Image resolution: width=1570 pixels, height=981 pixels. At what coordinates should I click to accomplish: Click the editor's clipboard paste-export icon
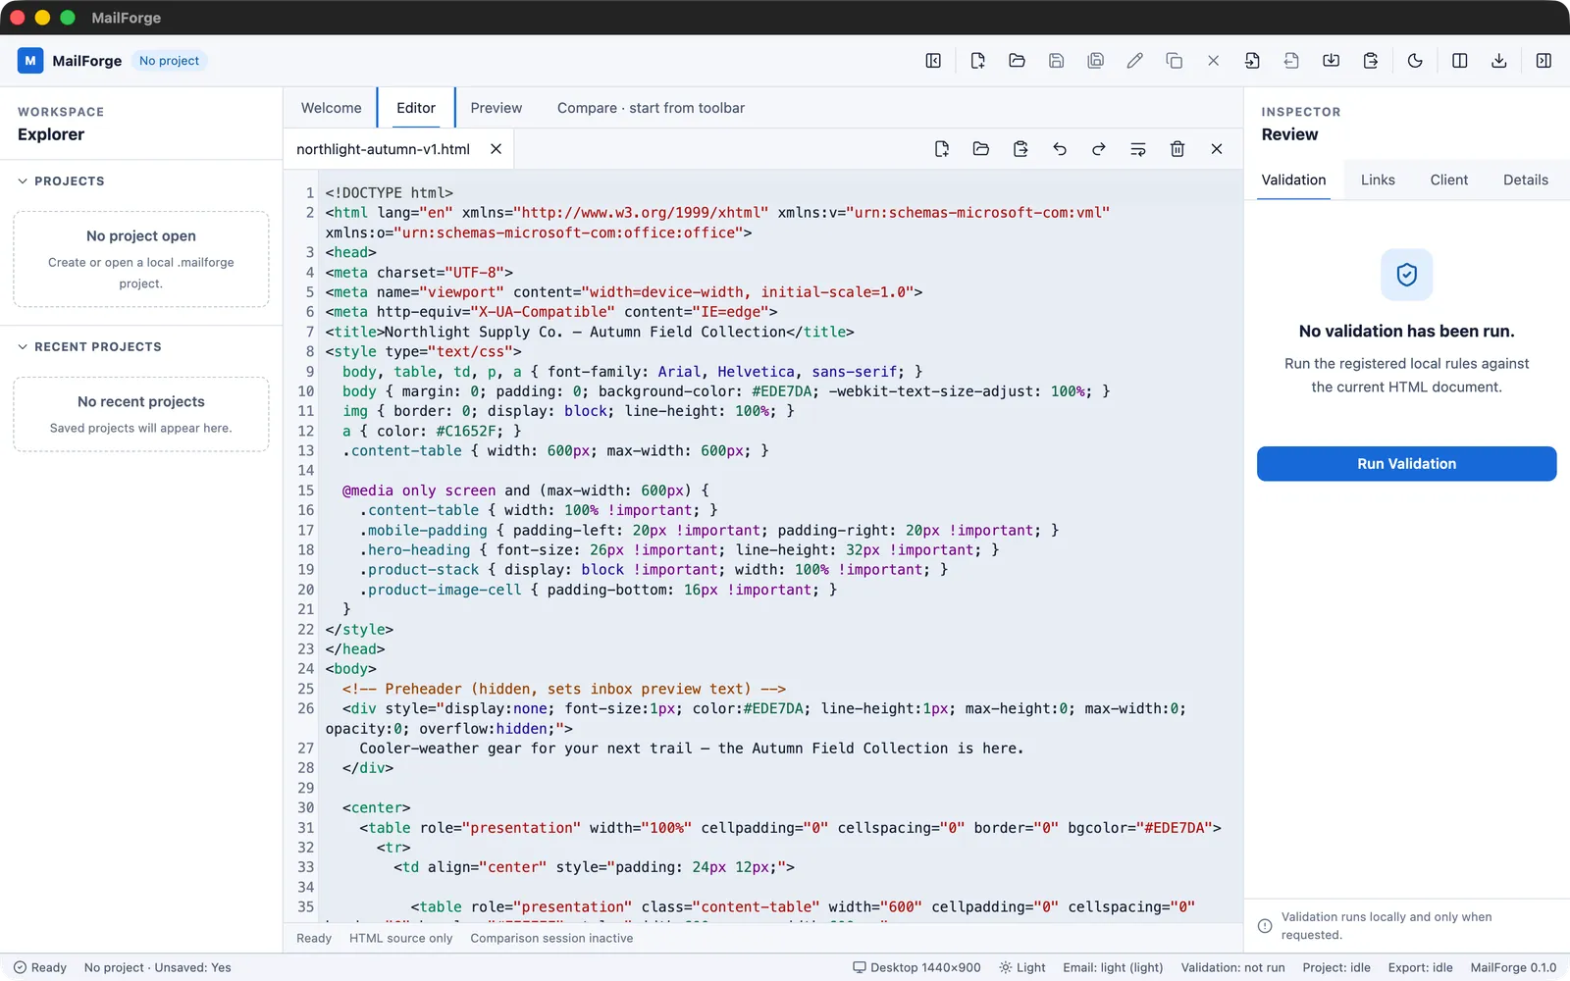tap(1020, 149)
